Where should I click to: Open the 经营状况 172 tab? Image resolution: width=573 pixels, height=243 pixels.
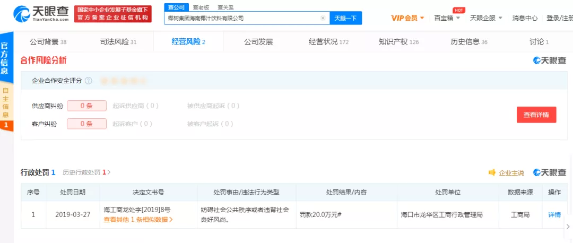click(x=328, y=42)
